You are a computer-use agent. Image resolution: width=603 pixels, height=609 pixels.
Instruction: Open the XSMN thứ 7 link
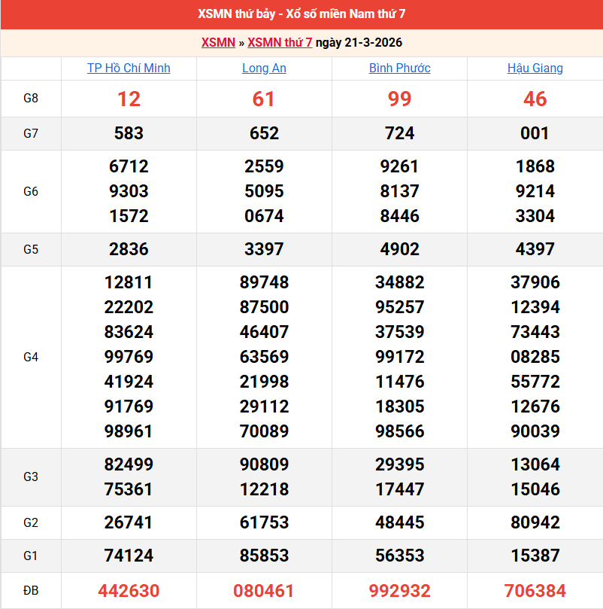pos(280,42)
